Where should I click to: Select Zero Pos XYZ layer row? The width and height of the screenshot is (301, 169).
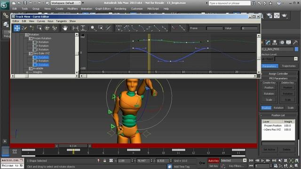278,130
